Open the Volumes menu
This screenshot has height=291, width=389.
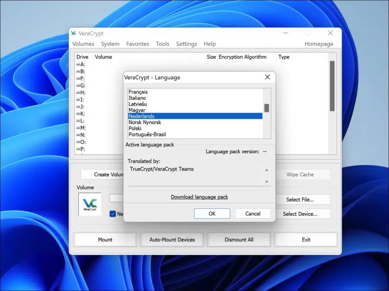pyautogui.click(x=83, y=44)
